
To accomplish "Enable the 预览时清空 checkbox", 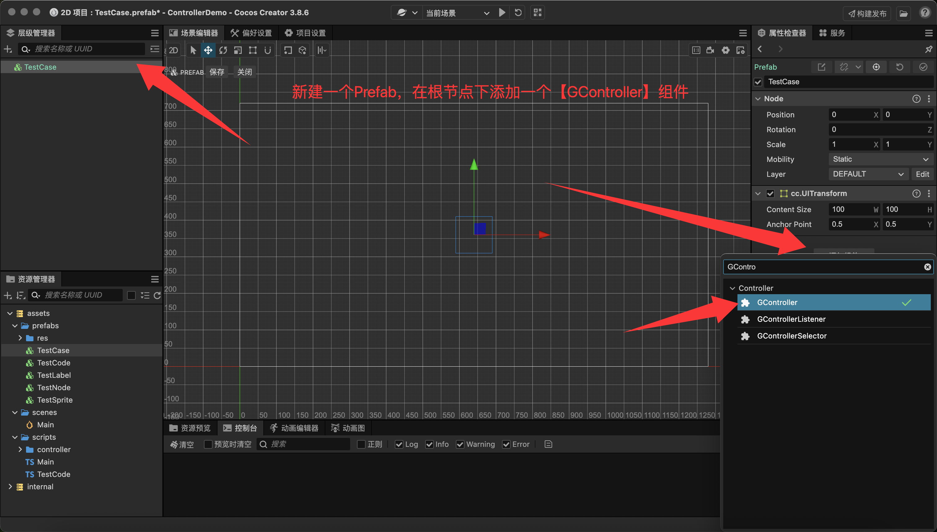I will tap(208, 444).
